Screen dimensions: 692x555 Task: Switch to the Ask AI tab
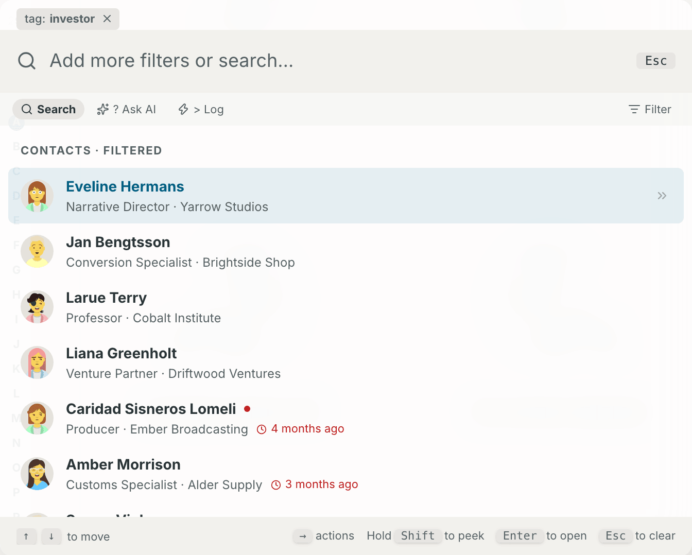(127, 109)
